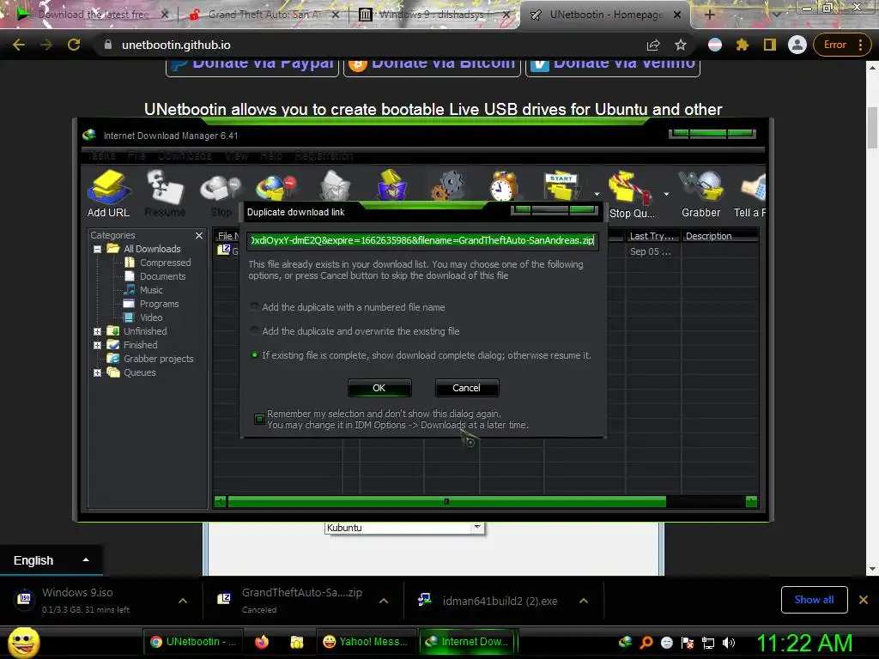879x659 pixels.
Task: Click the IDM list horizontal scrollbar thumb
Action: [x=446, y=501]
